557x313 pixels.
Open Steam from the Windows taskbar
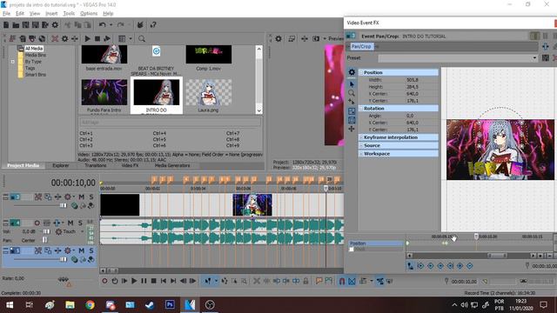click(150, 305)
